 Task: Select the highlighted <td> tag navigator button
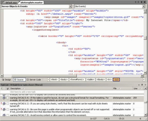point(116,79)
